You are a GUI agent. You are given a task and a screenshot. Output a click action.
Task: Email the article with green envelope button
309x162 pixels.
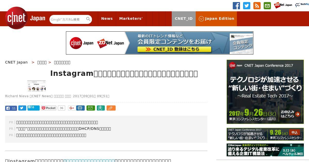[90, 108]
